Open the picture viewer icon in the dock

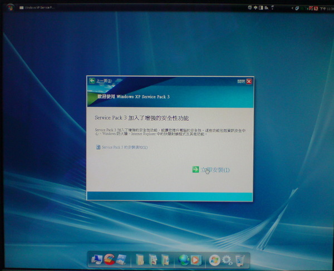121,259
